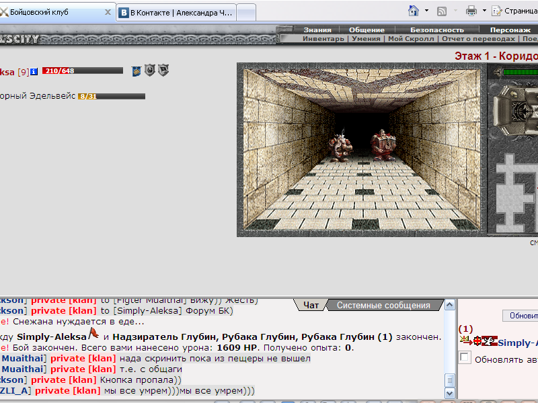The height and width of the screenshot is (403, 538).
Task: Click the blue banner scroll effect icon
Action: click(x=137, y=71)
